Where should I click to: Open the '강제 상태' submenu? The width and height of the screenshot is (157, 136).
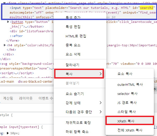point(80,103)
